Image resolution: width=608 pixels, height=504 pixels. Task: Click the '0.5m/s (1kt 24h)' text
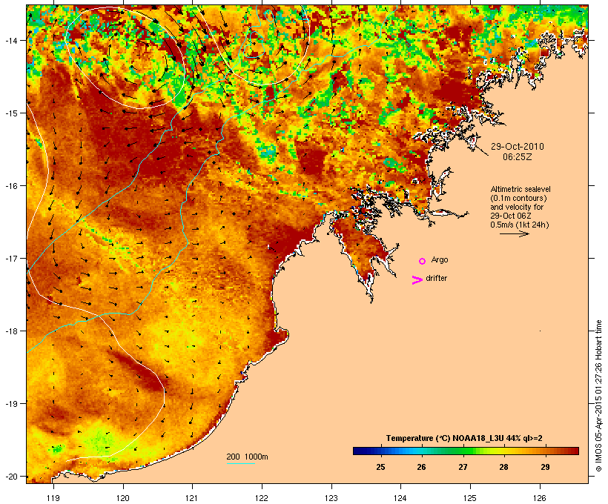coord(520,225)
